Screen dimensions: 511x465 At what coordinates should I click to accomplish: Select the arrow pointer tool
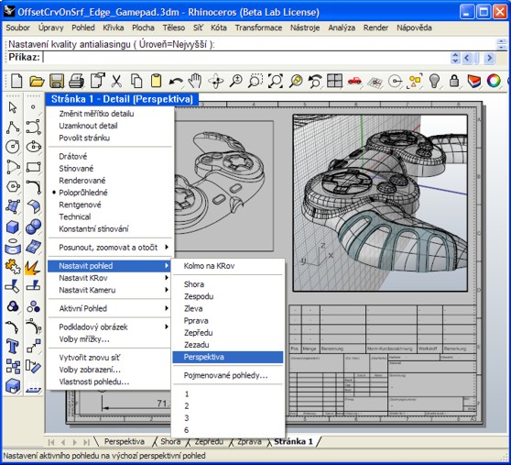pyautogui.click(x=13, y=107)
